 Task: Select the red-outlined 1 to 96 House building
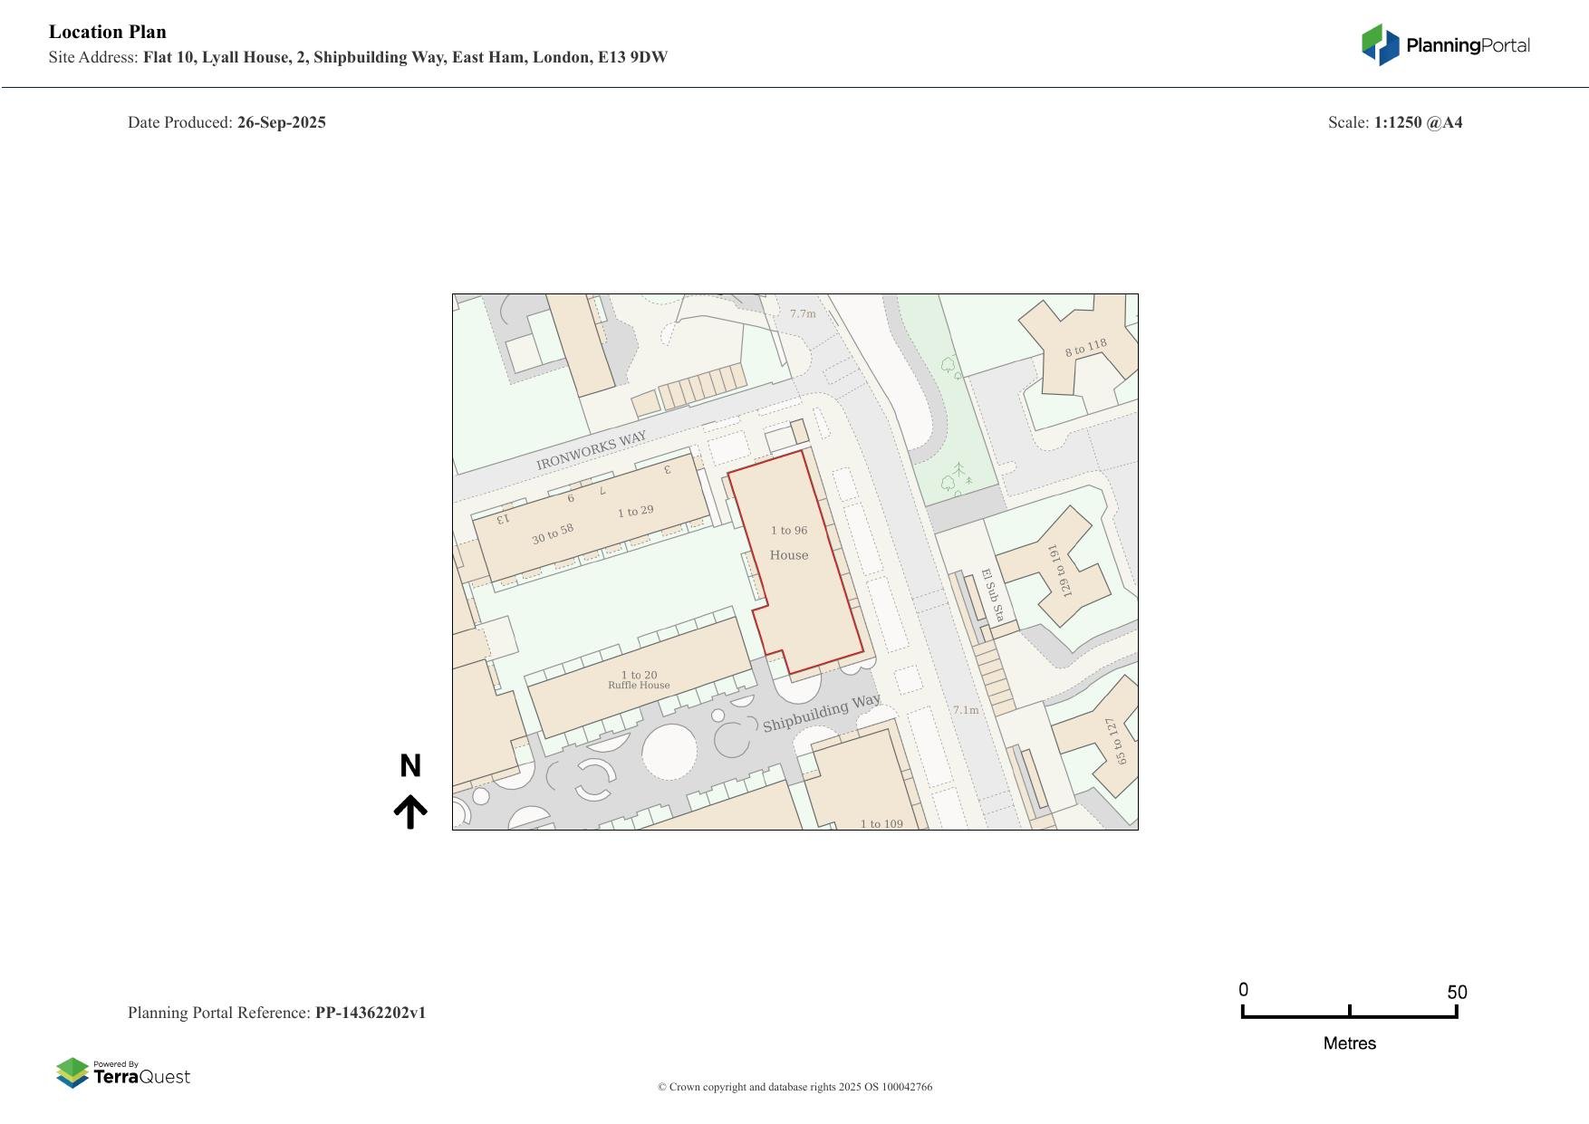point(797,571)
